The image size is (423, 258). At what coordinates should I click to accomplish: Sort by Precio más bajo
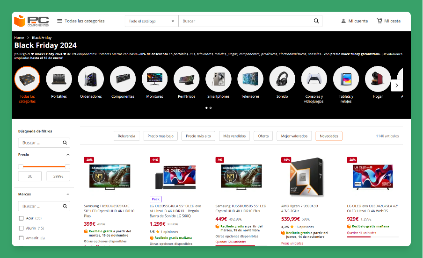point(160,136)
